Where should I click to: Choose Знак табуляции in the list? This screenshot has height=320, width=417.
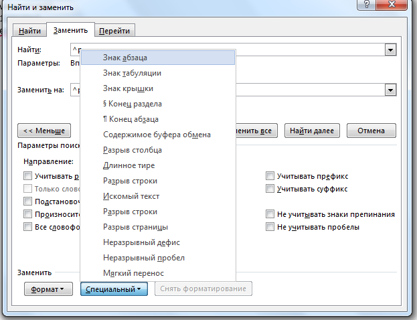(132, 73)
